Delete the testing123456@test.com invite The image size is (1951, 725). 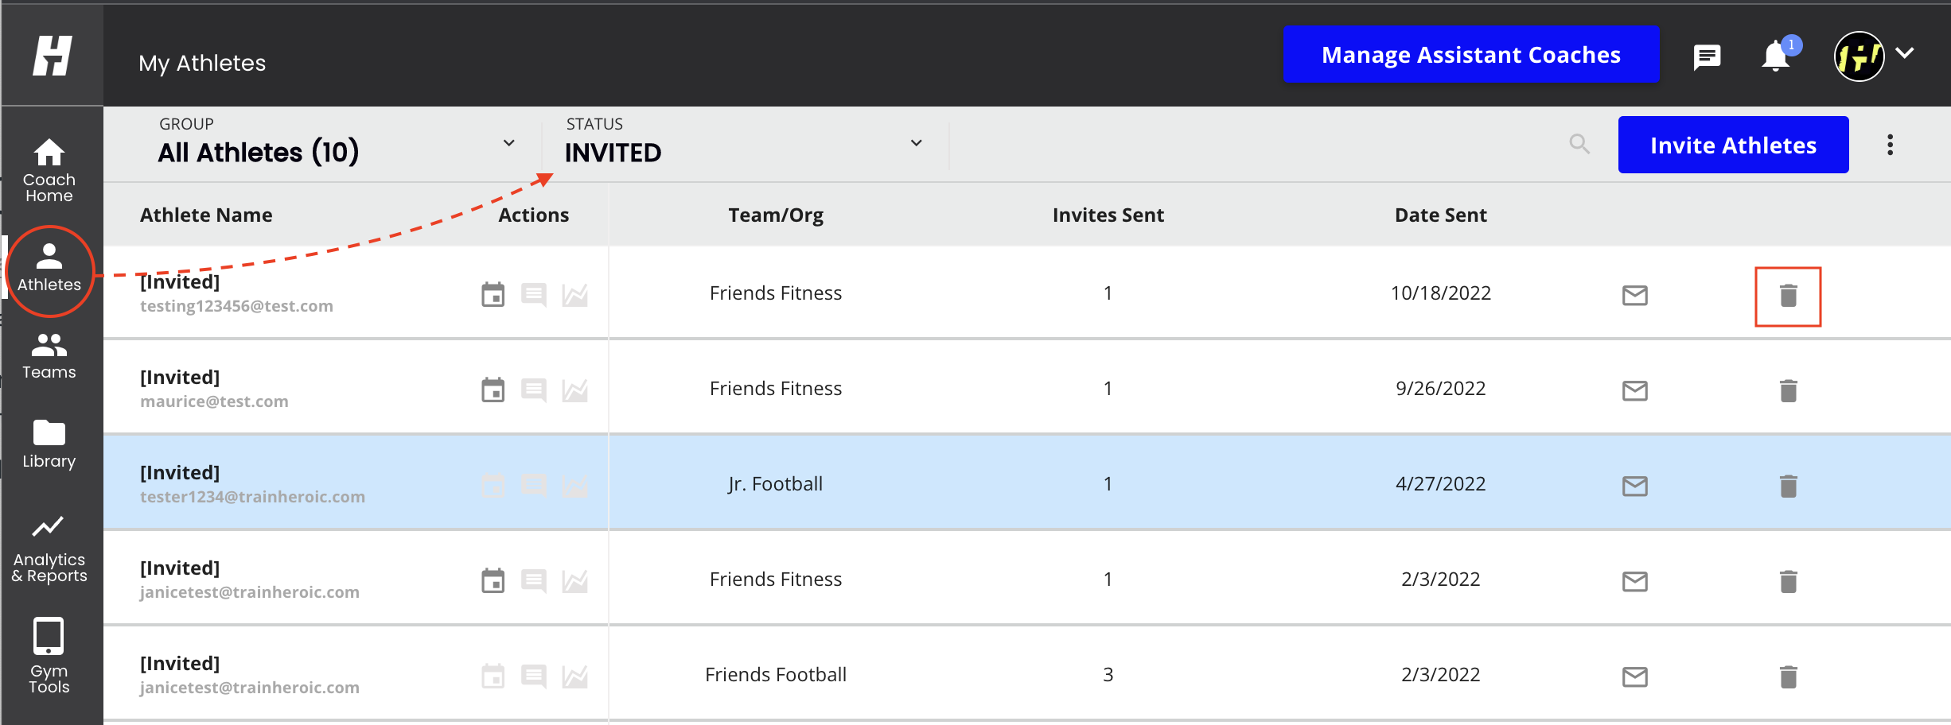click(1788, 296)
